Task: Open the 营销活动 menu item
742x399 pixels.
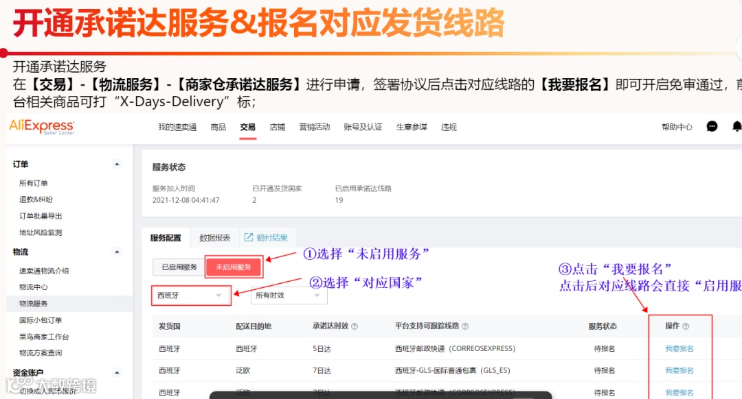Action: [313, 128]
